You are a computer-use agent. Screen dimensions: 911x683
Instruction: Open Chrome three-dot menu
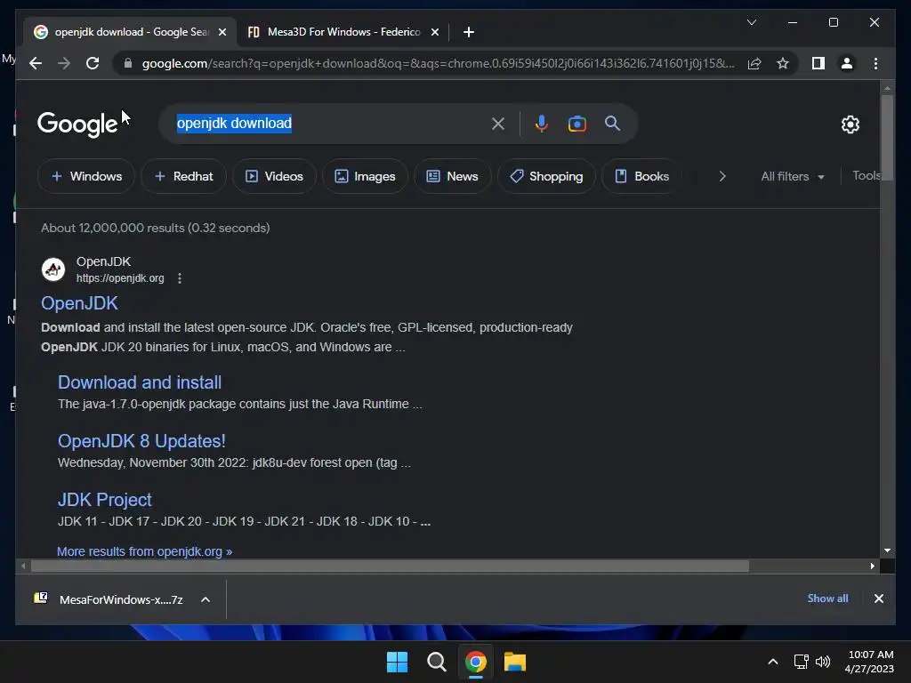875,63
